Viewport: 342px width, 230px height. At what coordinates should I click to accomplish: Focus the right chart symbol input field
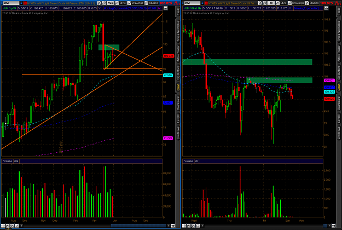click(192, 3)
